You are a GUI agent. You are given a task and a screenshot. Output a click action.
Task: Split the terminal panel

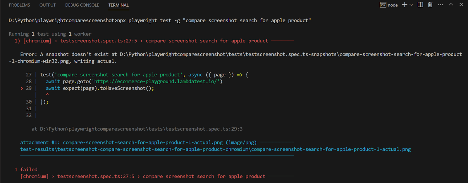(420, 5)
